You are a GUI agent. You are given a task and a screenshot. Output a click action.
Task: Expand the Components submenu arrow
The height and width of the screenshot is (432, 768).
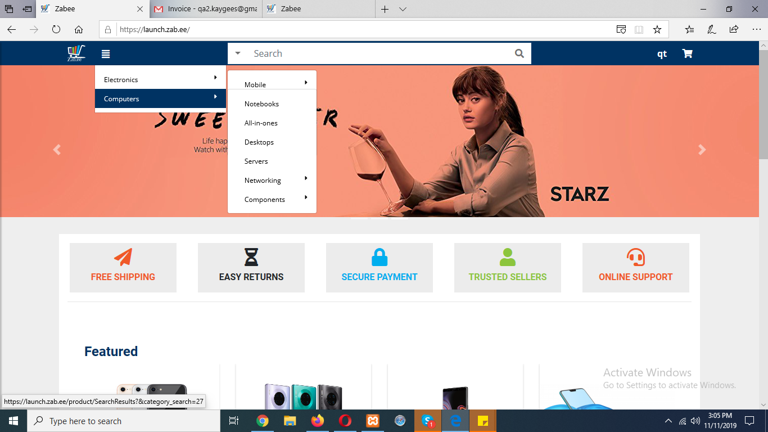306,197
